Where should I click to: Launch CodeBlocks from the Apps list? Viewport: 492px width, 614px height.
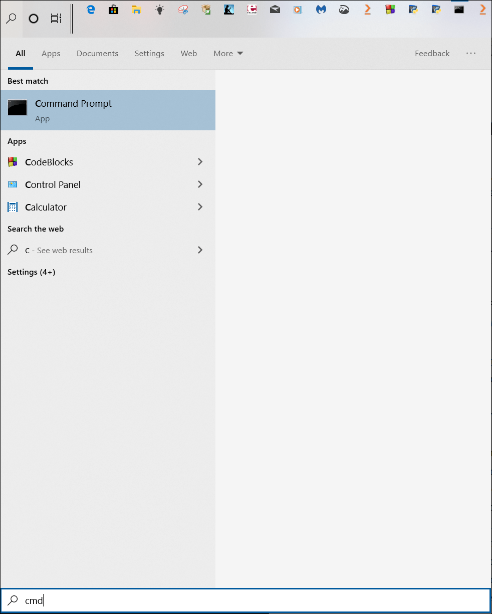click(x=49, y=162)
